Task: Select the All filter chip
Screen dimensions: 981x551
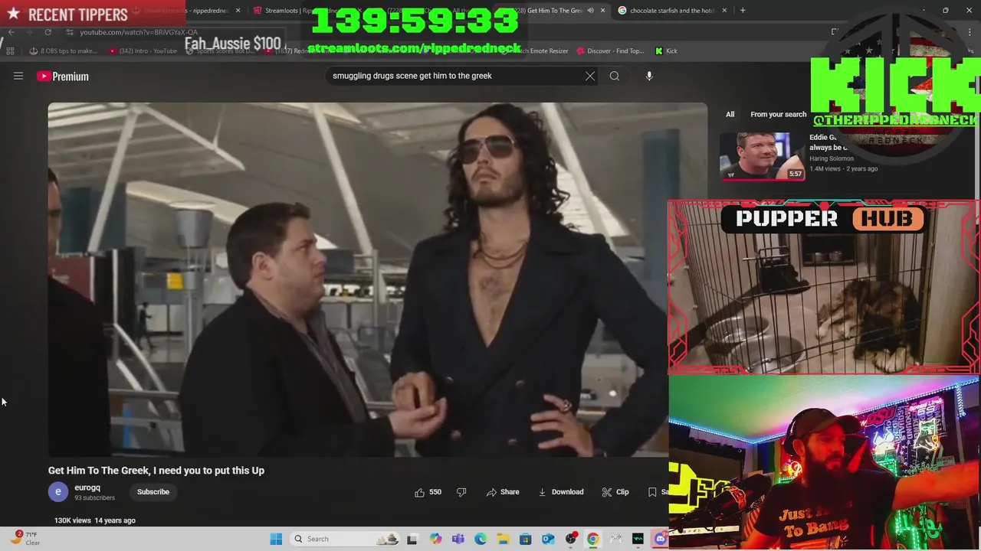Action: [x=730, y=114]
